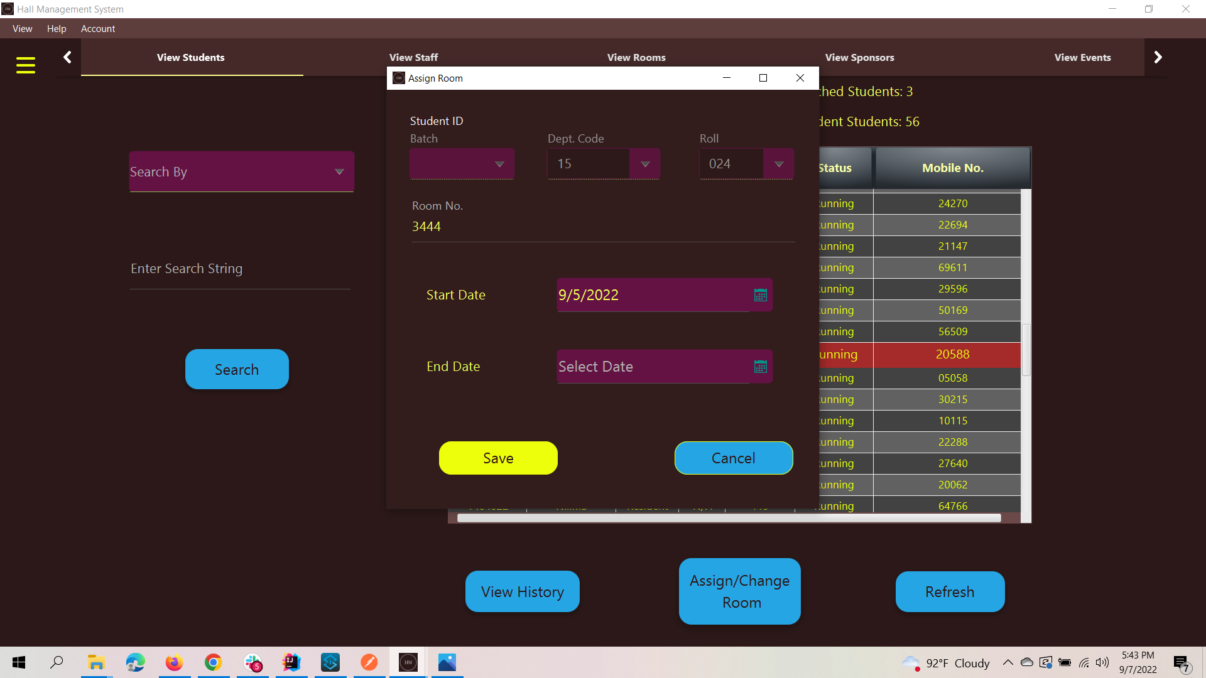Open the hamburger navigation menu
1206x678 pixels.
[x=26, y=65]
